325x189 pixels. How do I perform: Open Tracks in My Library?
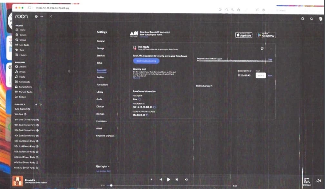pos(20,77)
